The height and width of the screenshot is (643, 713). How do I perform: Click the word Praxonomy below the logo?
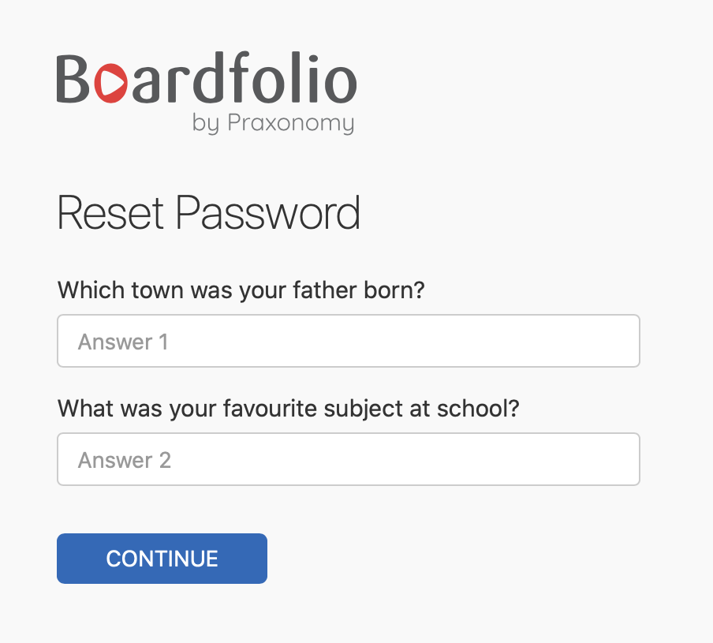click(x=291, y=123)
